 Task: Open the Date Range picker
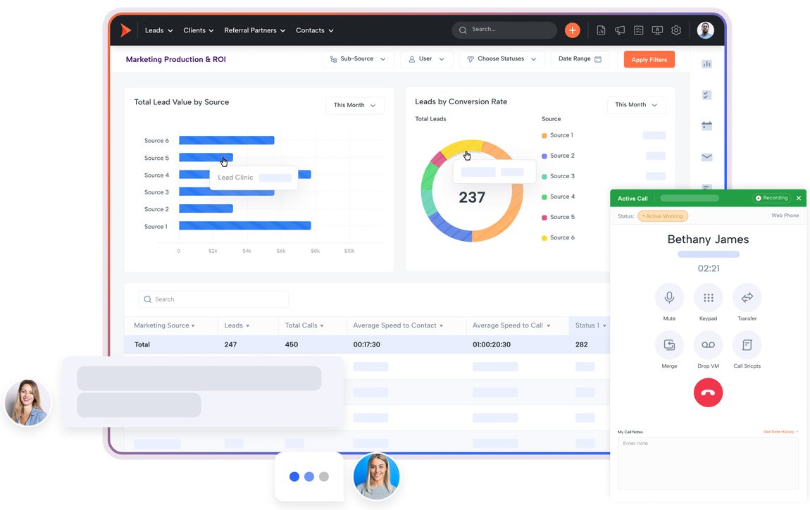(x=580, y=59)
